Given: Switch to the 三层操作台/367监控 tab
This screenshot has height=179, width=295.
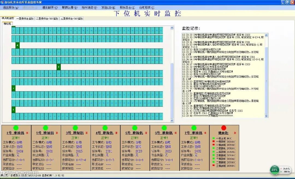Looking at the screenshot, I should (x=72, y=19).
